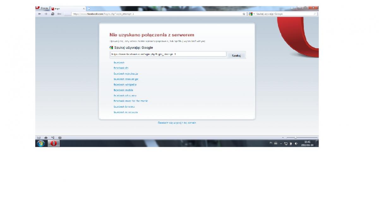Show hidden tray icons arrow

(281, 144)
